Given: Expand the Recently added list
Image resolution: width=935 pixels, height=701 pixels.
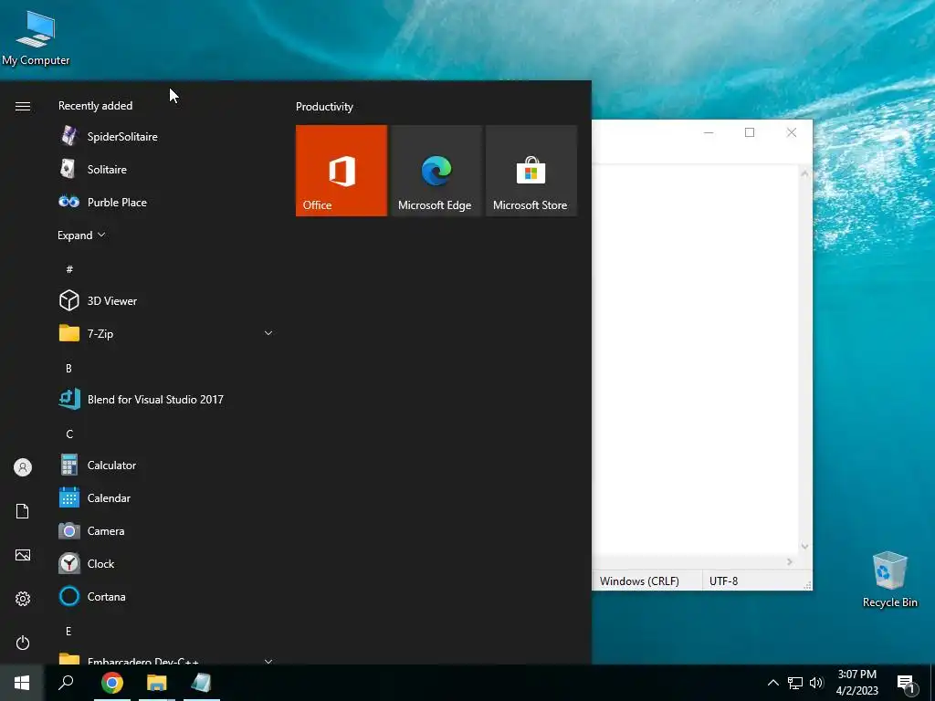Looking at the screenshot, I should tap(81, 235).
